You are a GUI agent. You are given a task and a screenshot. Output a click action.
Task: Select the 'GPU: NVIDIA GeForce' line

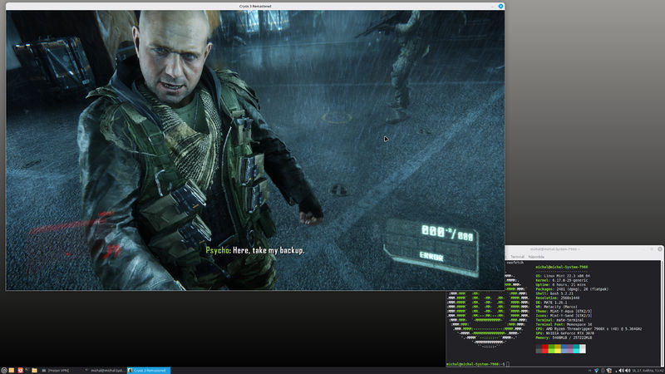tap(564, 333)
